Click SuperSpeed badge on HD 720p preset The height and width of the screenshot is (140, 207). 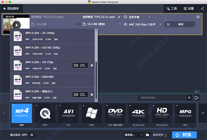[x=80, y=65]
